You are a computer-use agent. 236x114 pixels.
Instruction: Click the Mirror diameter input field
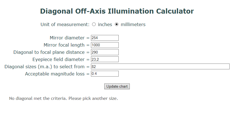[x=105, y=38]
